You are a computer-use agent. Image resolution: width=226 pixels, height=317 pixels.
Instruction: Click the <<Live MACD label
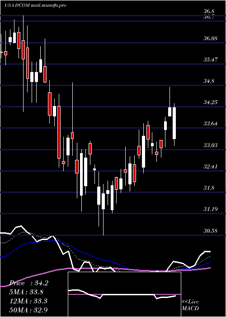click(190, 305)
